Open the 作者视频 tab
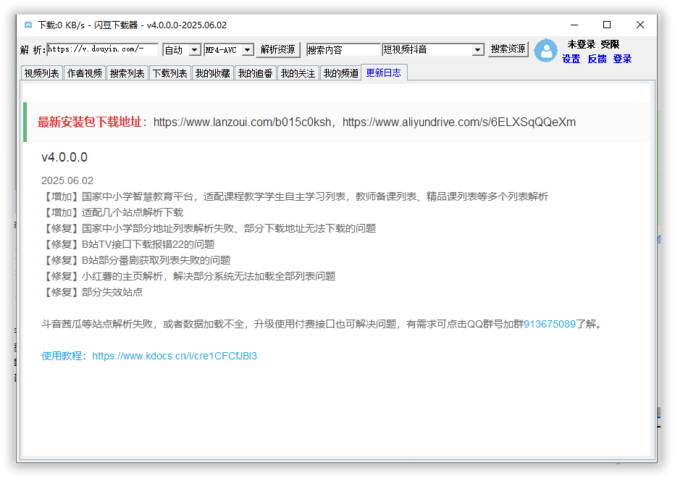 click(84, 73)
